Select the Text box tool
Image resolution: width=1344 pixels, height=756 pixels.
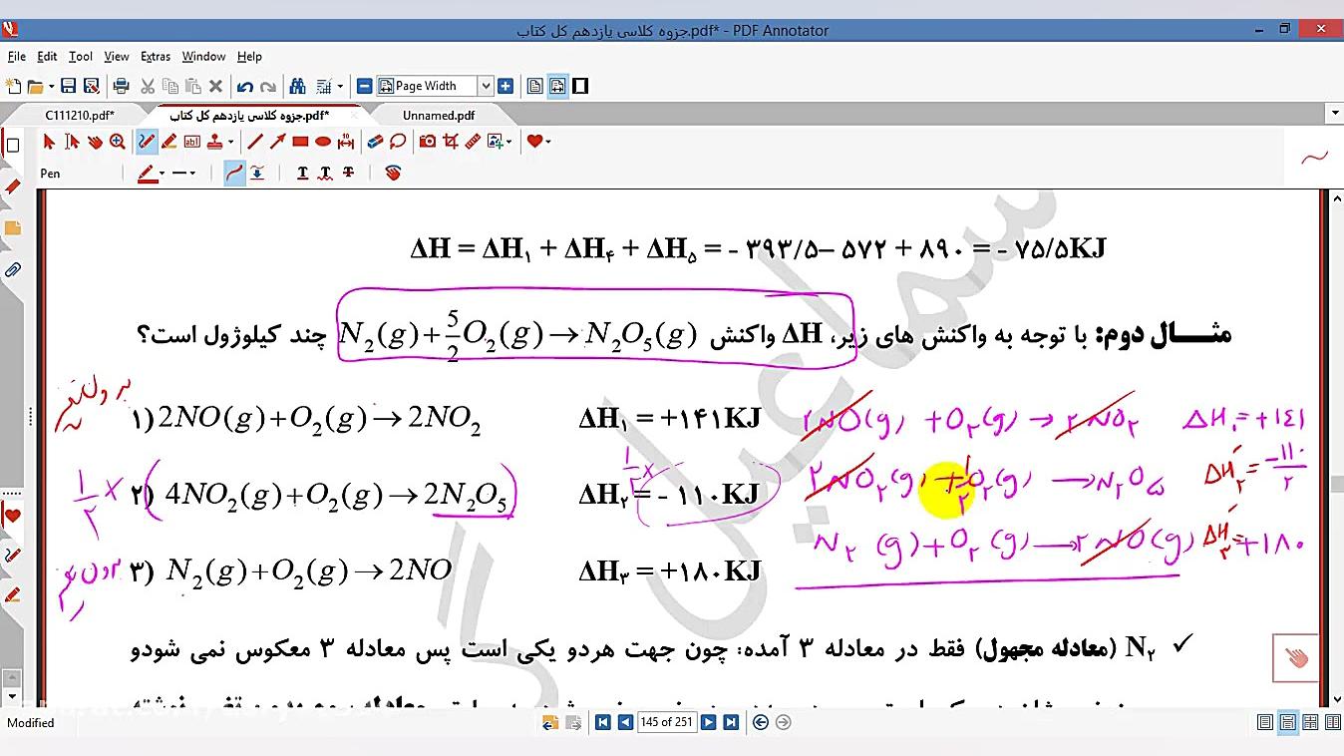(x=191, y=142)
